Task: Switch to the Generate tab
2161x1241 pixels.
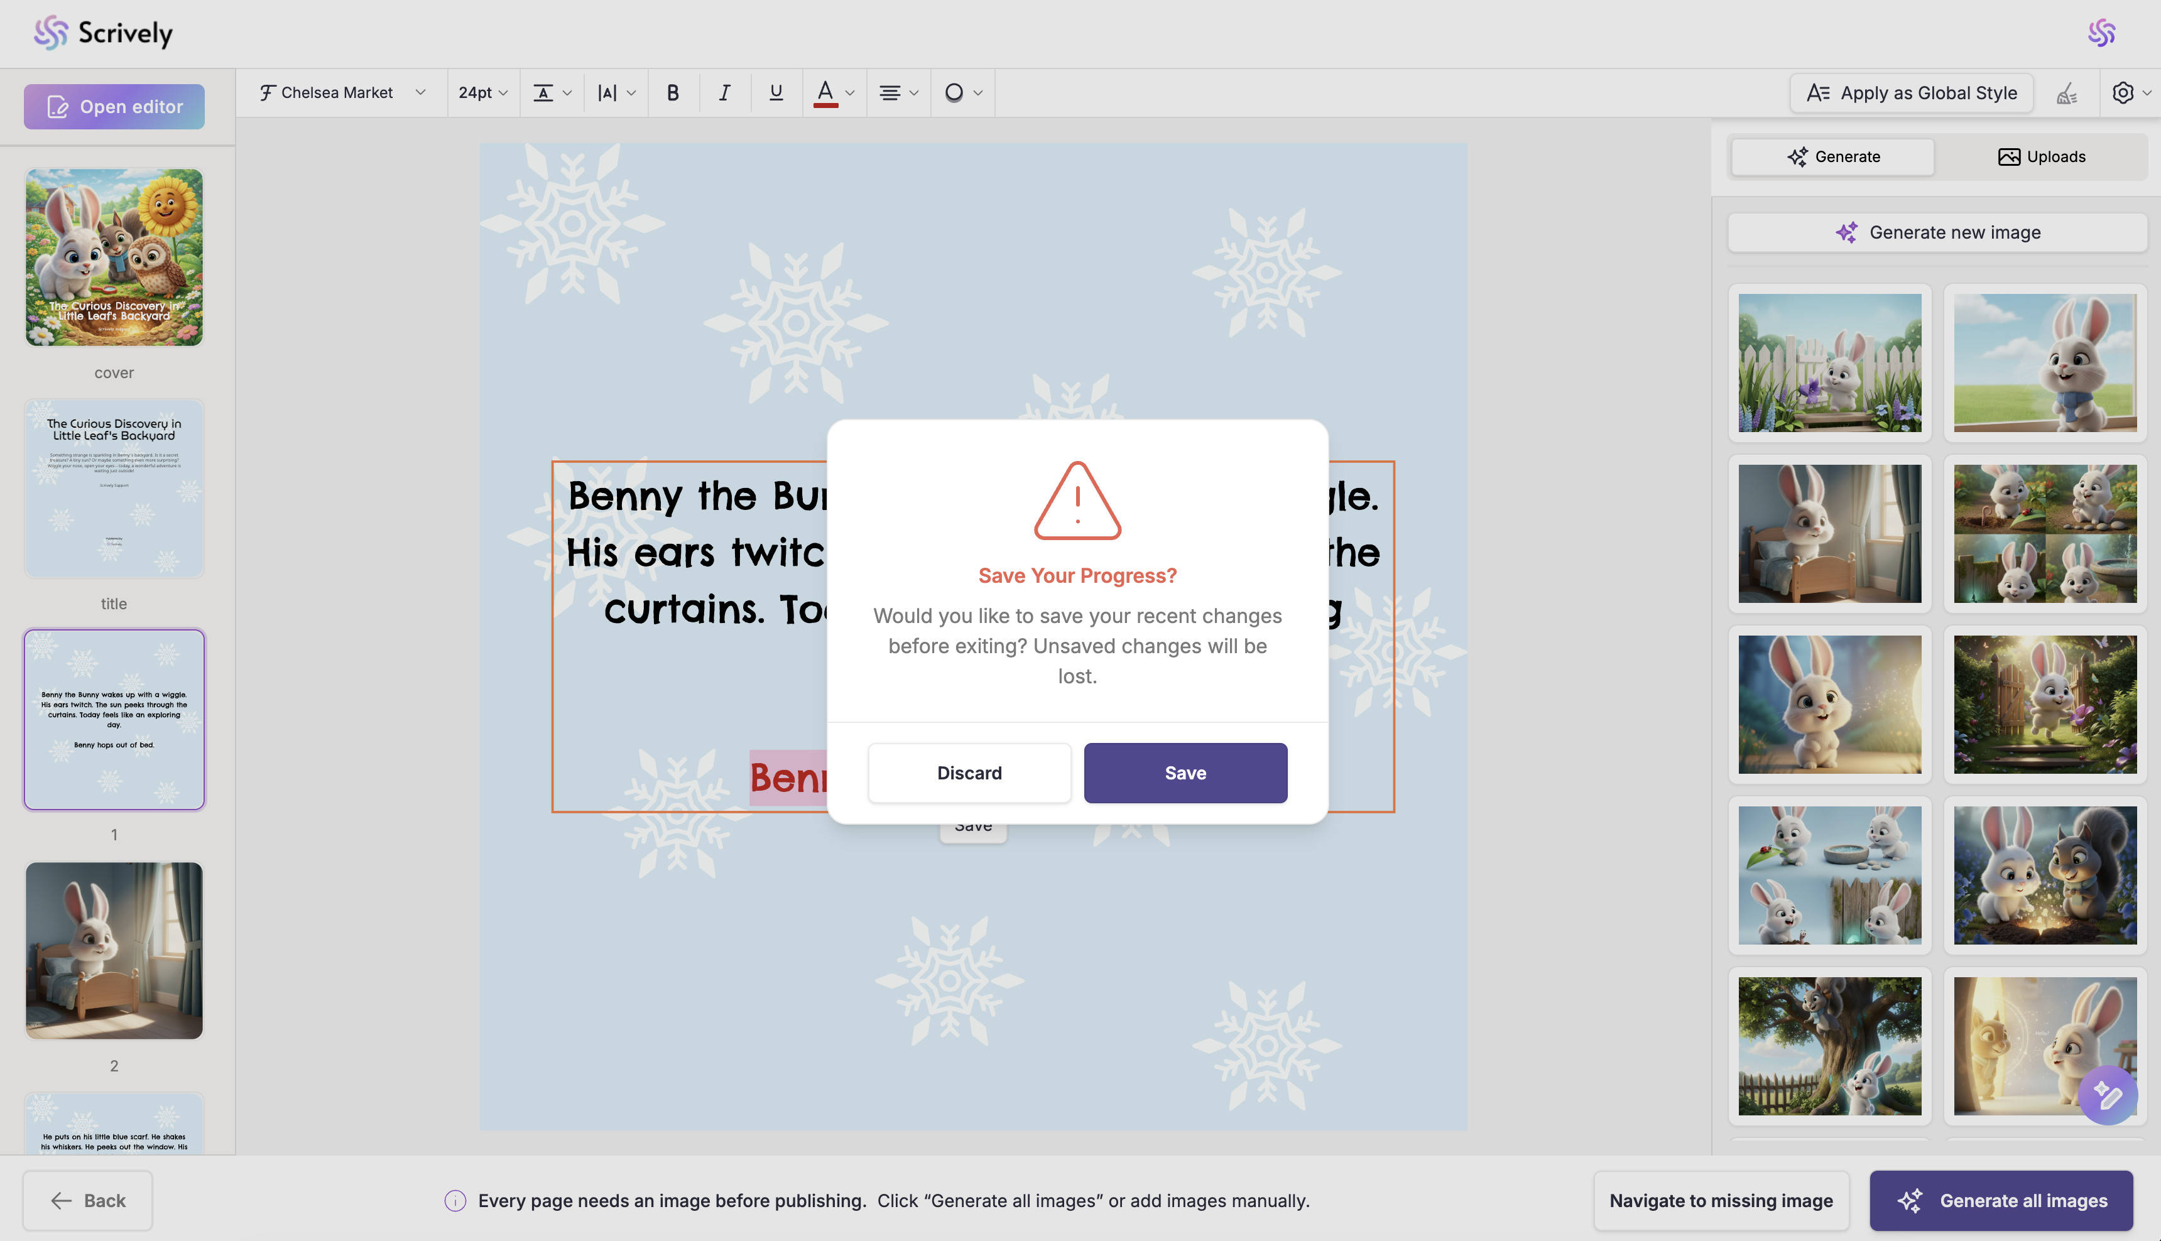Action: coord(1833,156)
